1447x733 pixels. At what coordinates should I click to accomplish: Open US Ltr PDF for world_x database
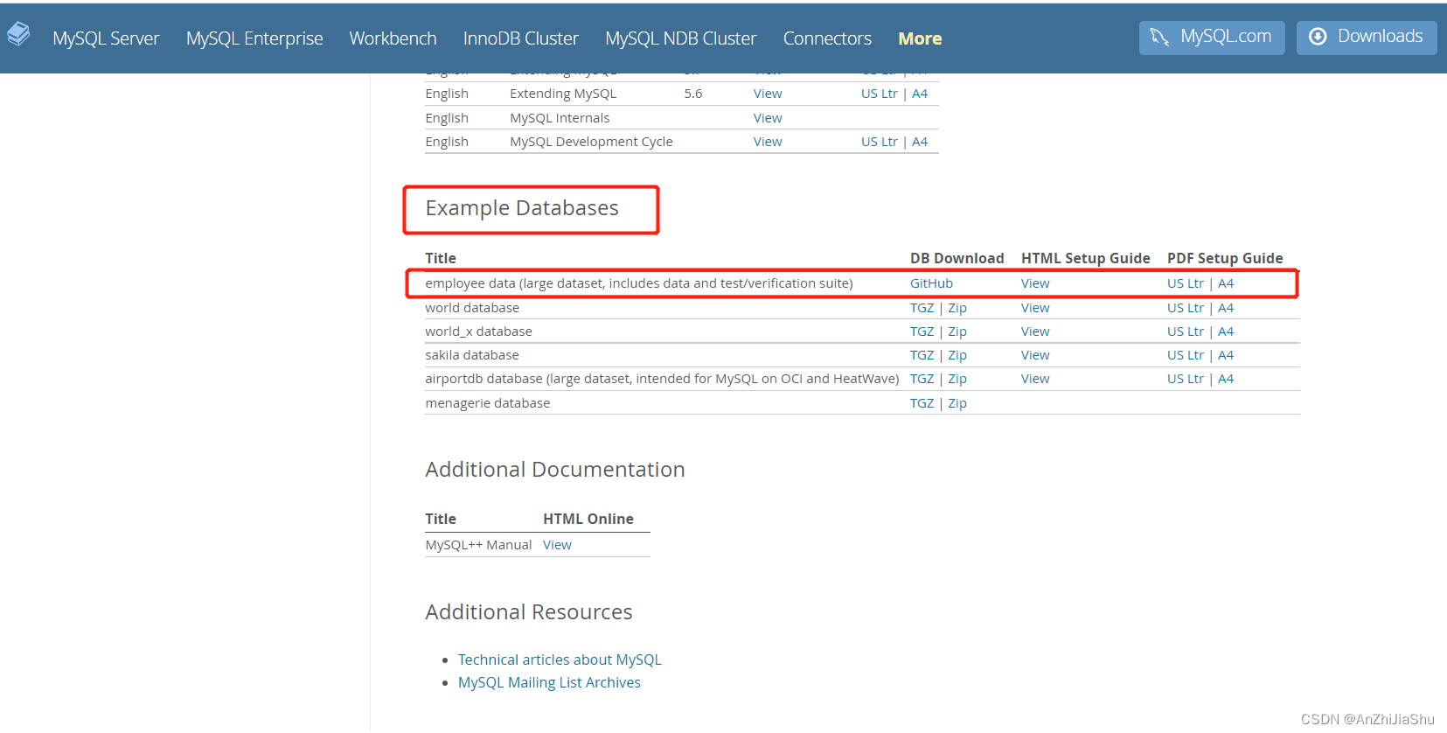coord(1186,332)
